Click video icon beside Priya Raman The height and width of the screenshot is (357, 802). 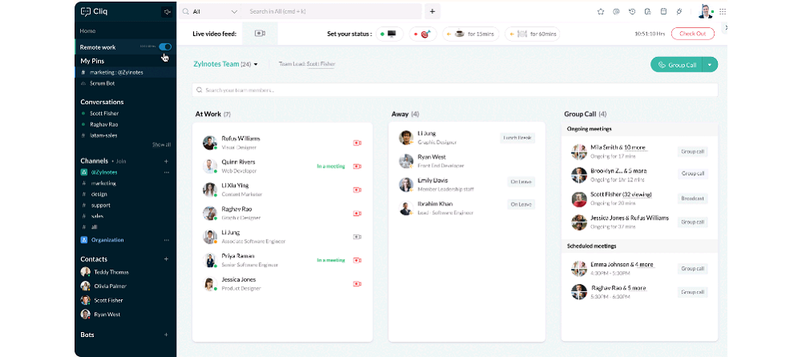coord(357,261)
